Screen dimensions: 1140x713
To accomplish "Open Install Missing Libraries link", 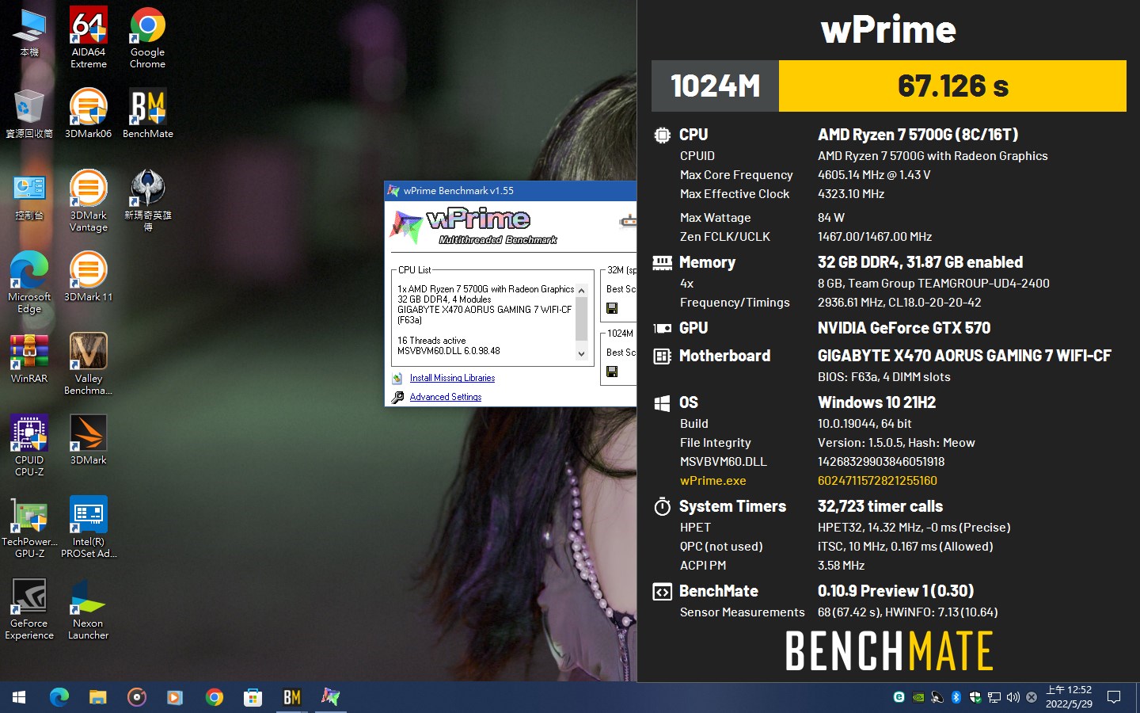I will [452, 378].
